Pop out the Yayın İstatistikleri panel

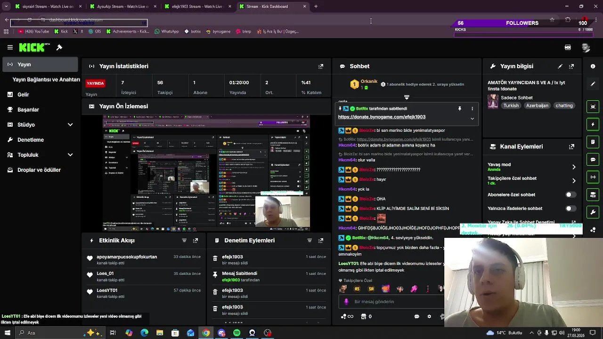[x=321, y=66]
